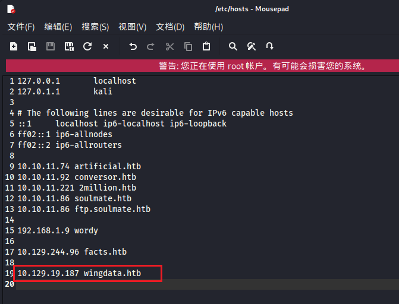This screenshot has width=399, height=304.
Task: Open the 文件(F) menu
Action: click(x=21, y=27)
